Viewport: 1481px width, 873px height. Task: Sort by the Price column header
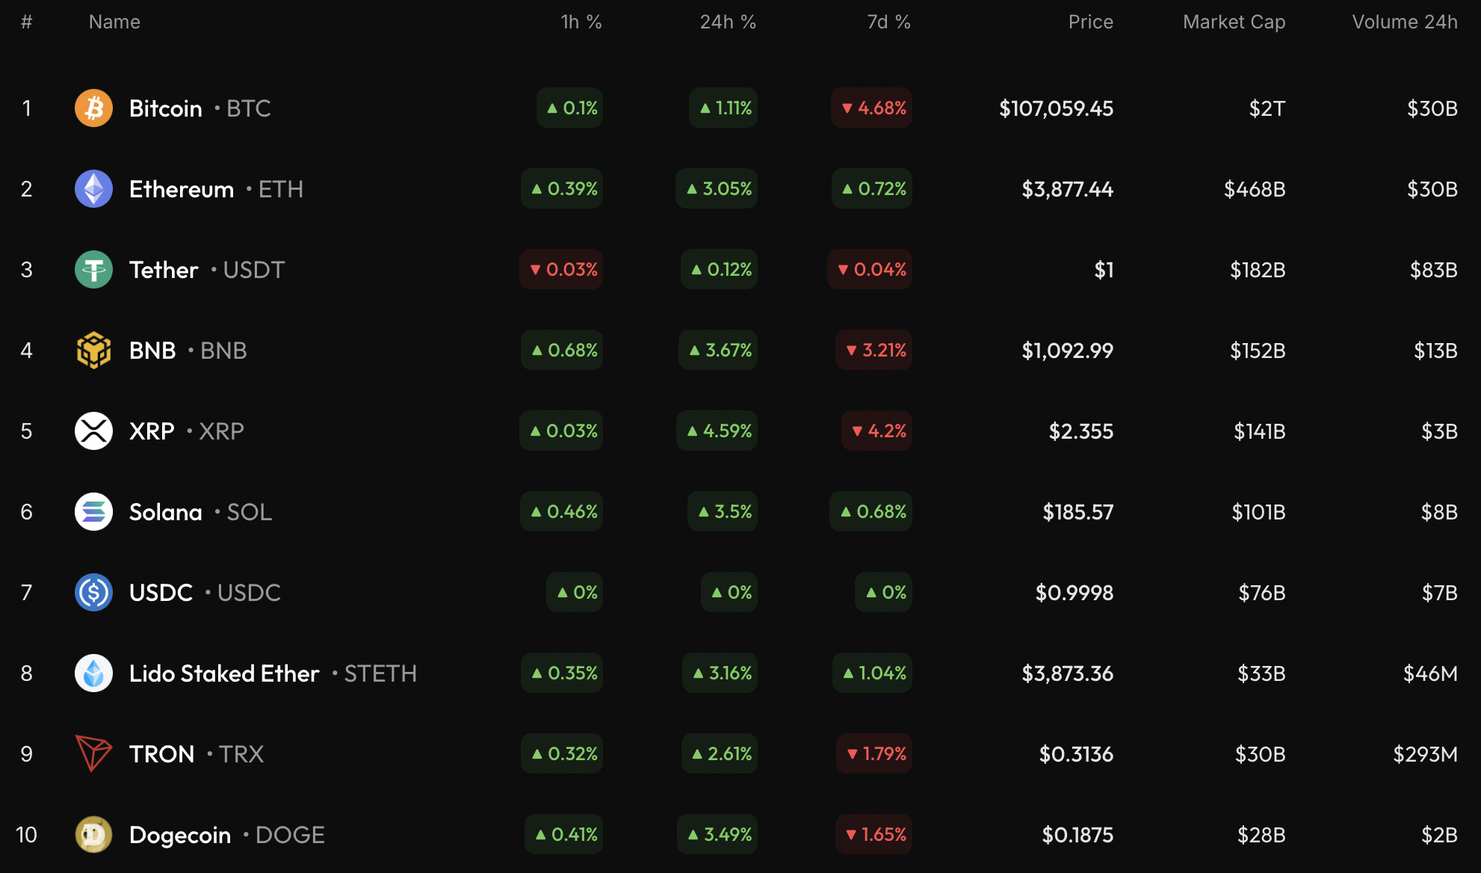click(1090, 22)
